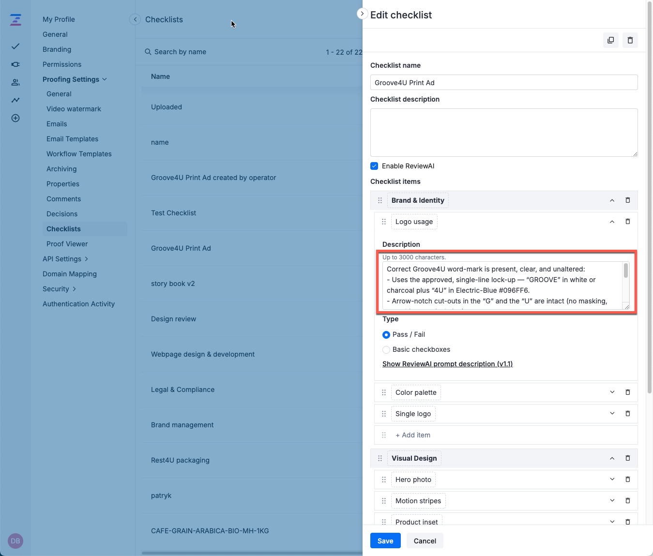The width and height of the screenshot is (653, 556).
Task: Expand the Hero photo item
Action: [x=612, y=479]
